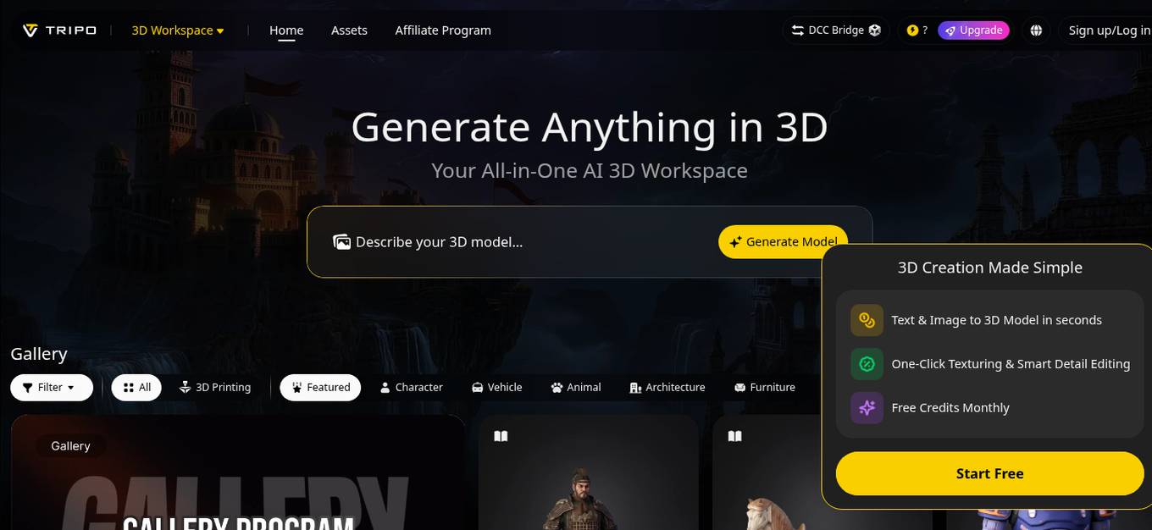
Task: Click the Tripo logo
Action: click(x=58, y=30)
